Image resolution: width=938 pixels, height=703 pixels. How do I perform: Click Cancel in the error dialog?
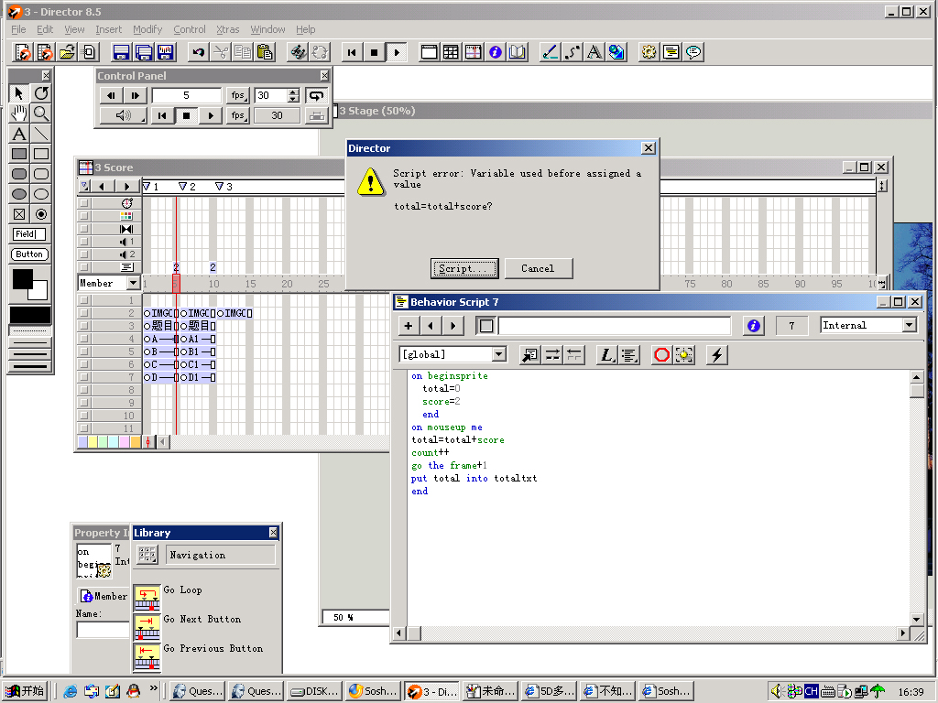(x=539, y=268)
